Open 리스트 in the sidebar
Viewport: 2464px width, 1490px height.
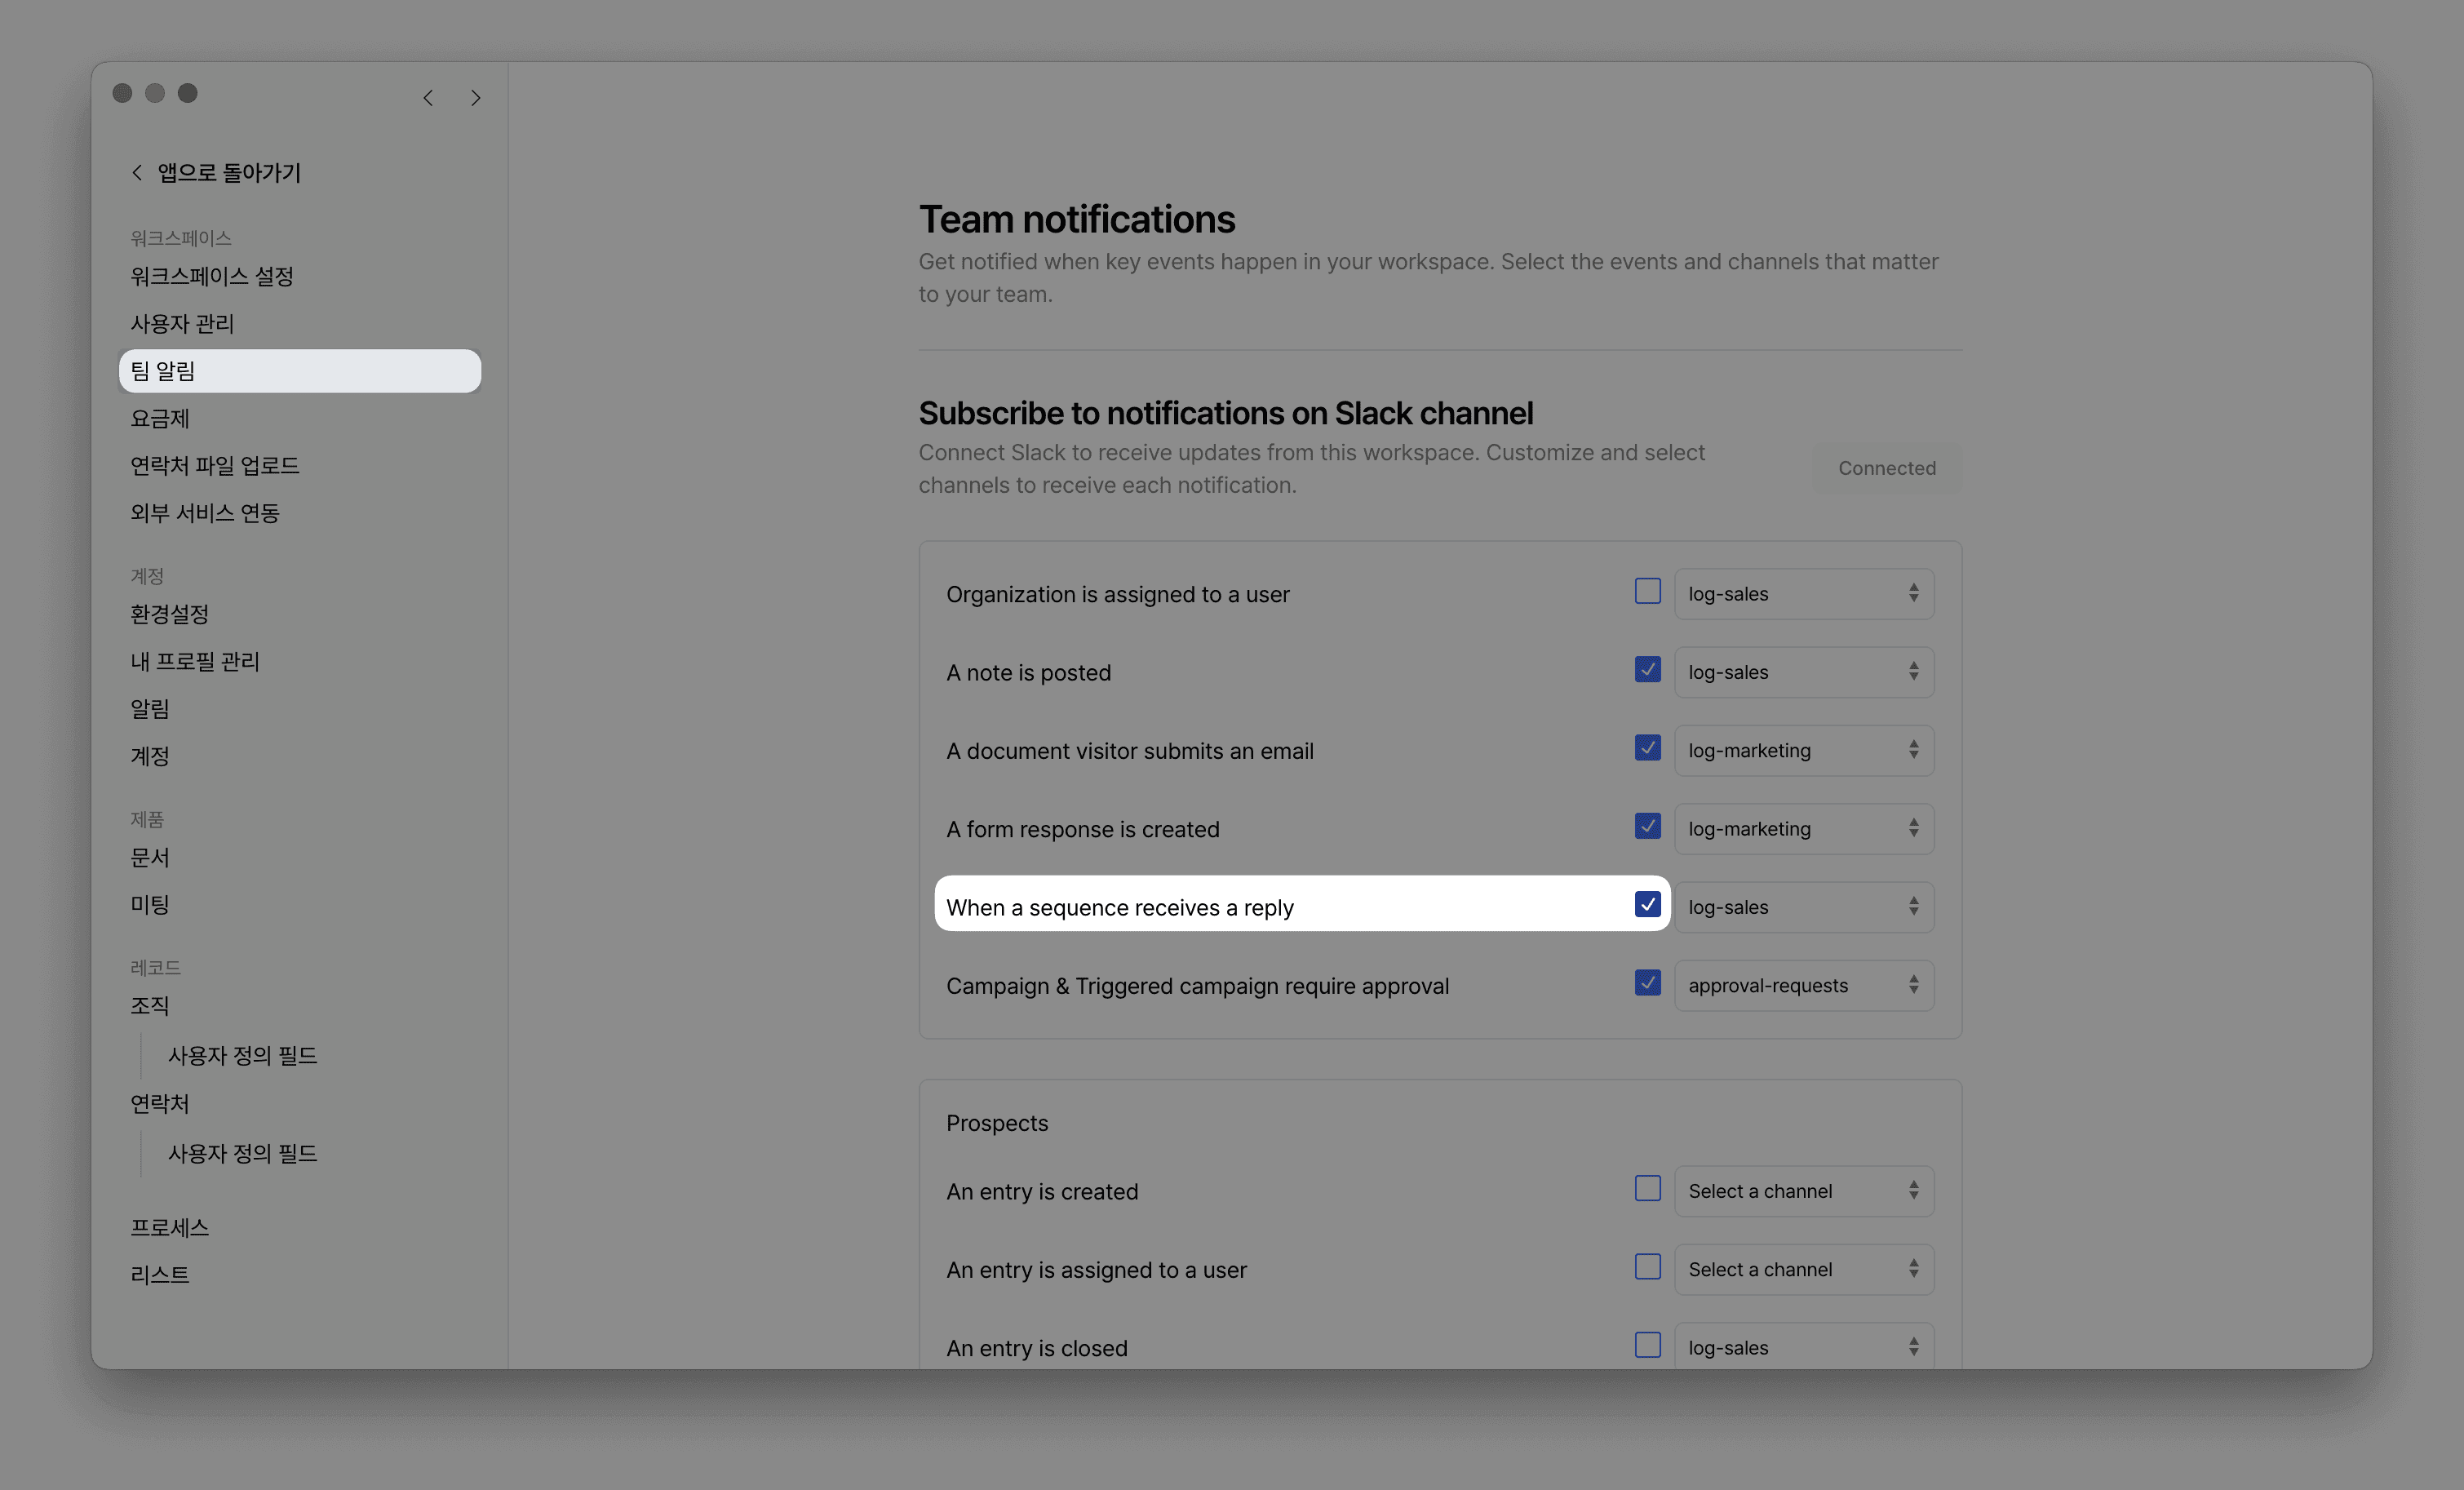(160, 1275)
